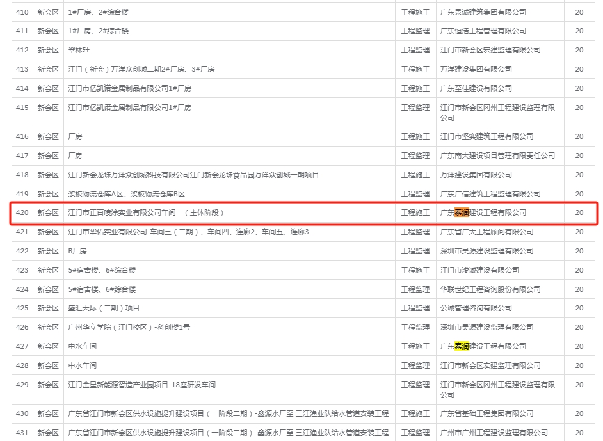Select project 江门市正百喷涂实业有限公司车间一（主体阶段）

click(x=146, y=212)
